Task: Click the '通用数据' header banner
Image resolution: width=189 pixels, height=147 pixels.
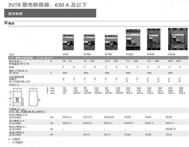Action: pyautogui.click(x=50, y=13)
